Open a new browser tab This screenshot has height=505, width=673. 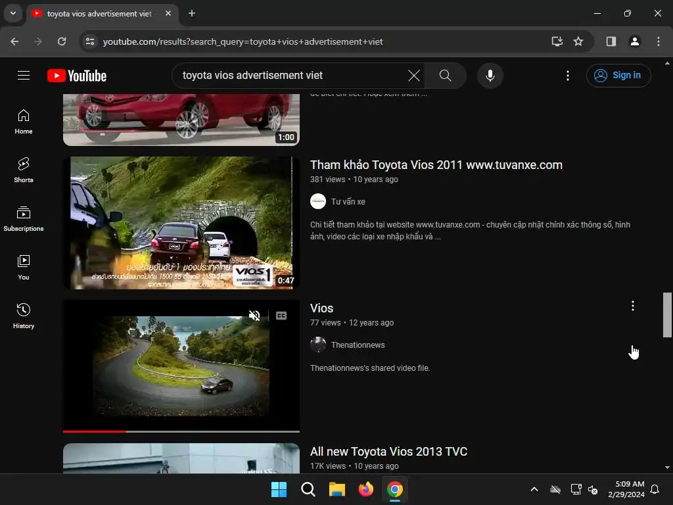pyautogui.click(x=192, y=13)
